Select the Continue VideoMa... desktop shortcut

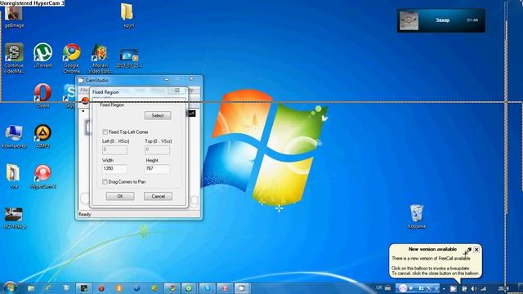[x=14, y=58]
